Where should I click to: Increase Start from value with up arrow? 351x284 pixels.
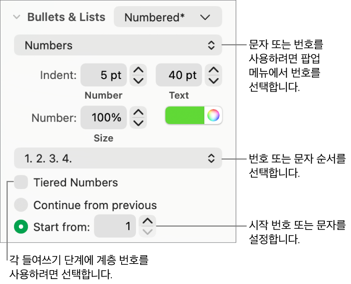point(148,221)
